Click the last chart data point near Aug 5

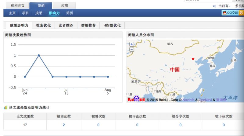108,77
